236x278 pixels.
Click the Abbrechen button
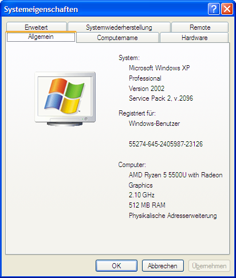point(163,265)
